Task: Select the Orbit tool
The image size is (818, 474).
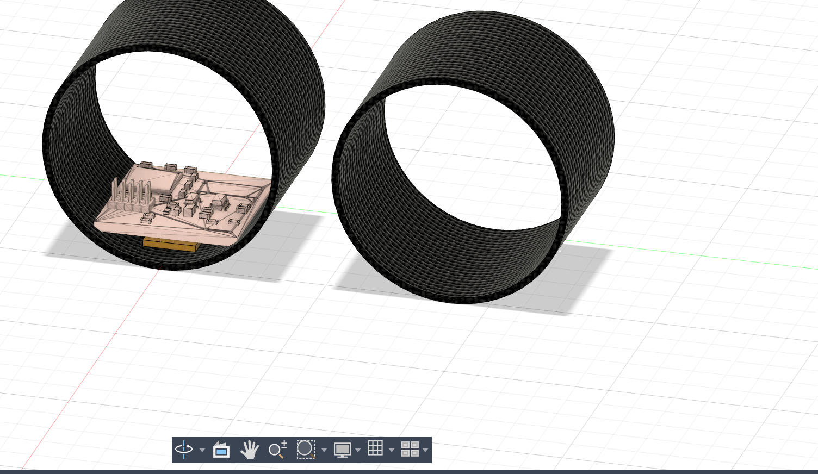Action: tap(184, 450)
